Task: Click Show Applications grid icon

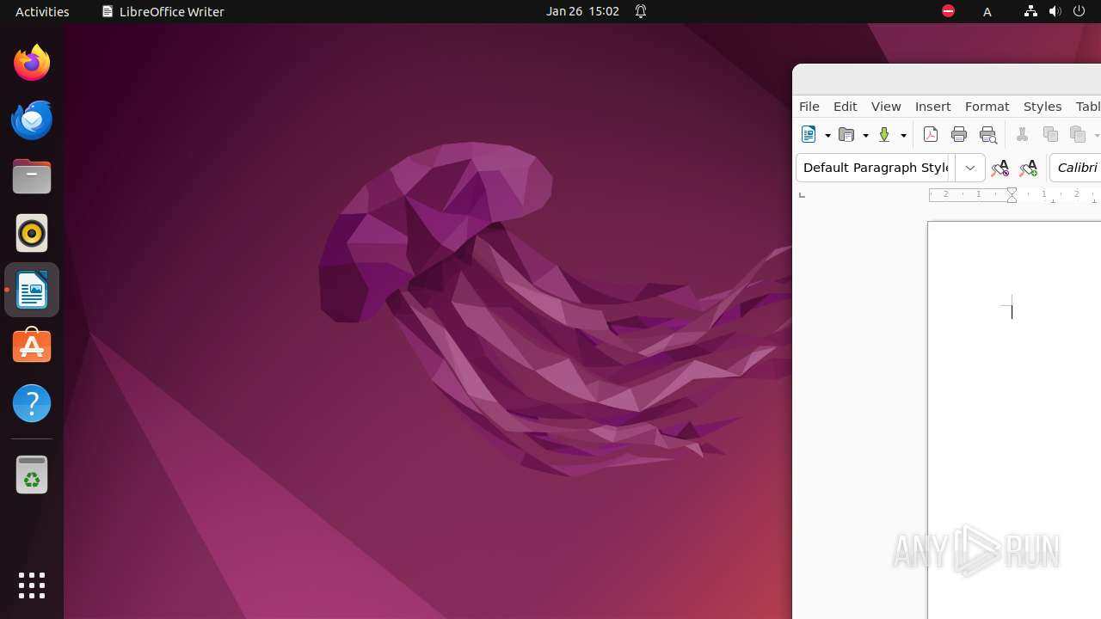Action: coord(32,585)
